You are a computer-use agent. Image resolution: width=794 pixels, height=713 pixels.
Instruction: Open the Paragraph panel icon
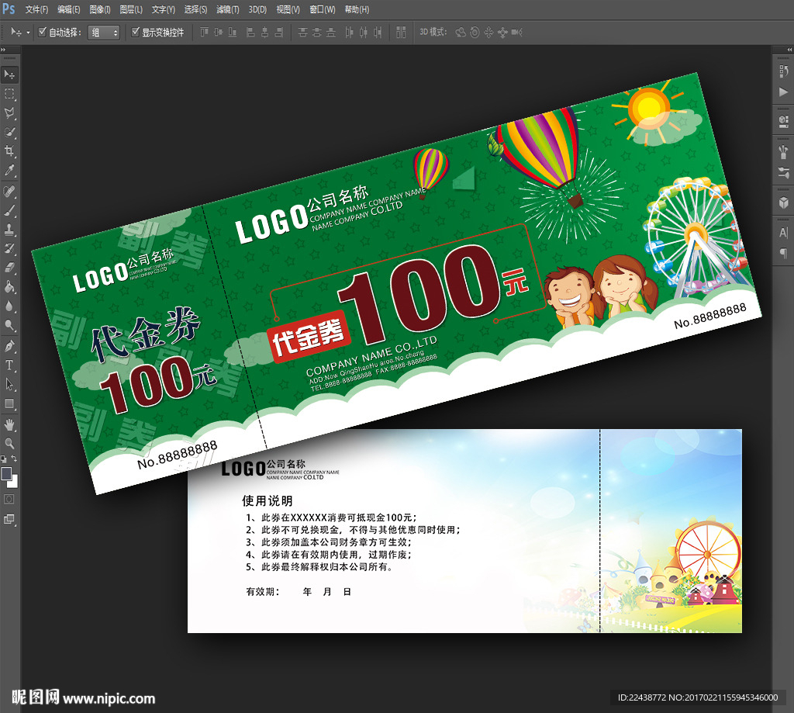pyautogui.click(x=783, y=253)
